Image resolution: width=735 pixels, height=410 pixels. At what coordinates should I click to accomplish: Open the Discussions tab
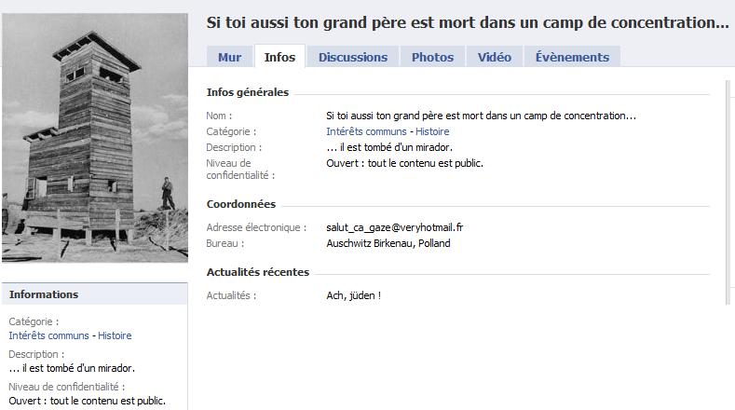(353, 57)
